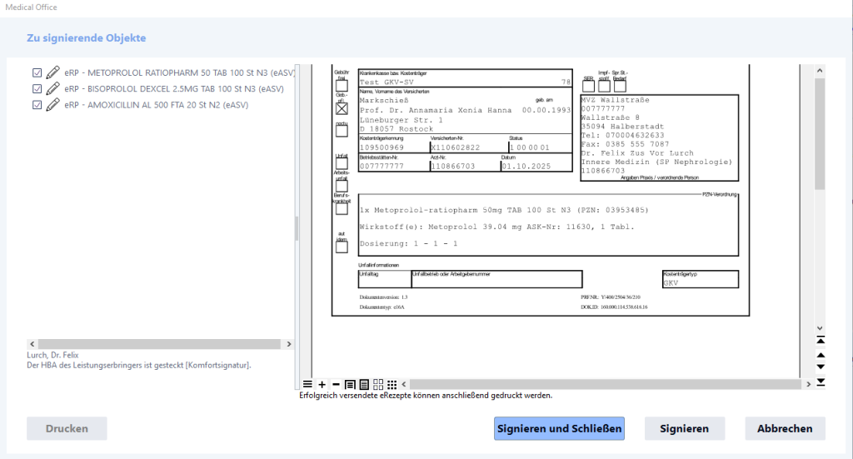Click the Signieren button
Viewport: 853px width, 459px height.
click(684, 428)
